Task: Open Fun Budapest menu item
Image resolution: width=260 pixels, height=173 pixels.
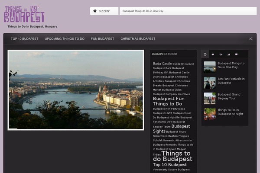Action: pyautogui.click(x=102, y=39)
